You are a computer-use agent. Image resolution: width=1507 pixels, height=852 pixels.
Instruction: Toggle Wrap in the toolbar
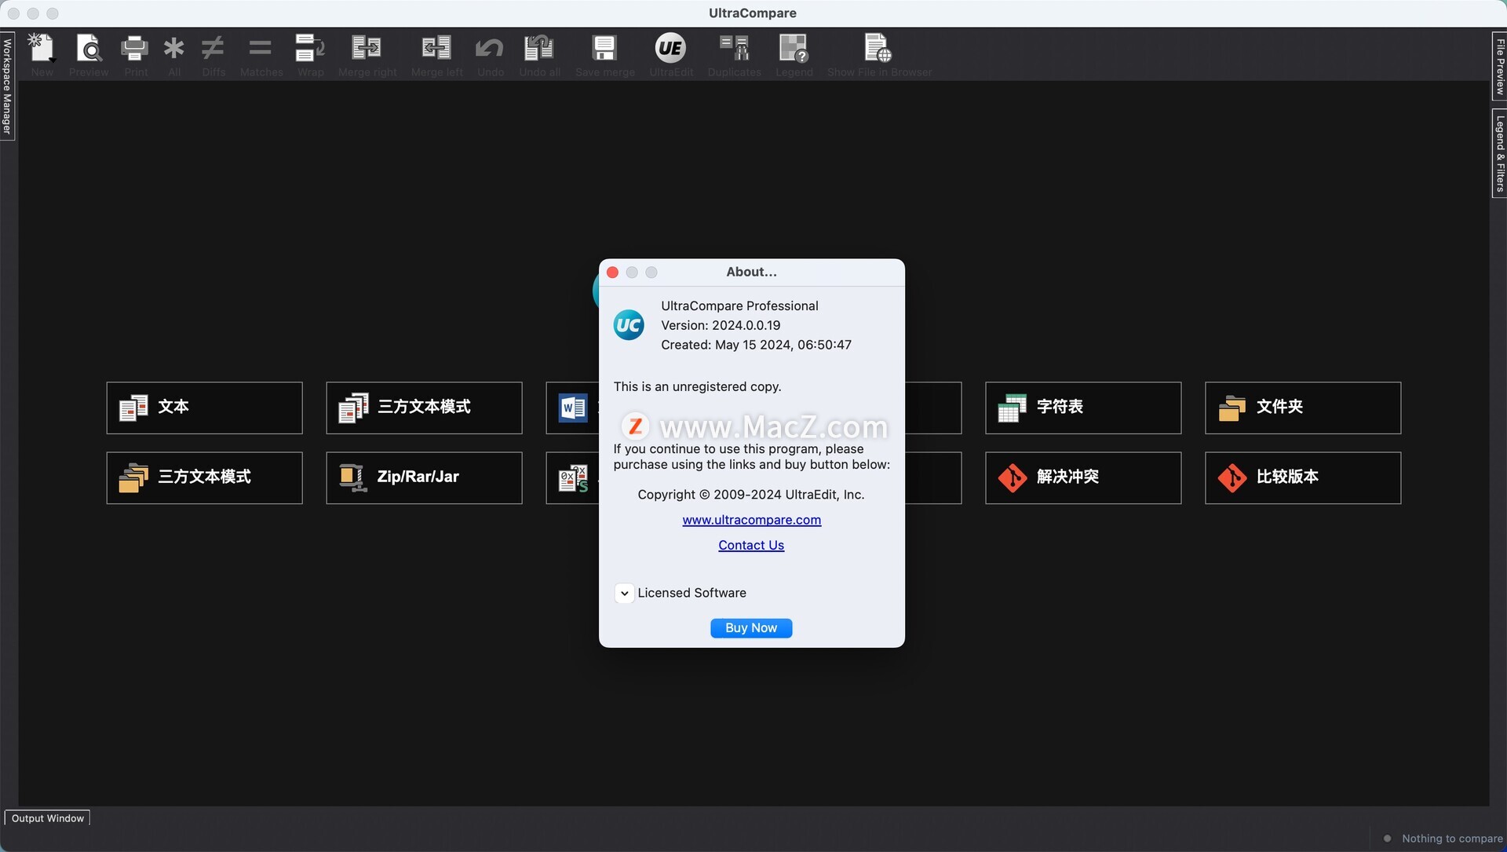pos(310,49)
